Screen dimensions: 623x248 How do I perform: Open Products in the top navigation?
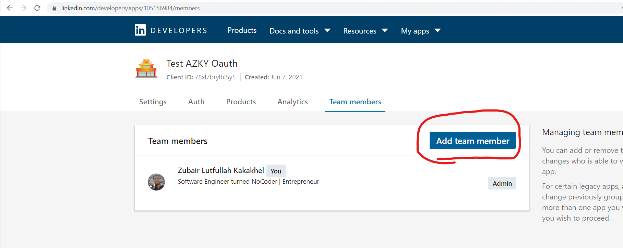(x=242, y=30)
